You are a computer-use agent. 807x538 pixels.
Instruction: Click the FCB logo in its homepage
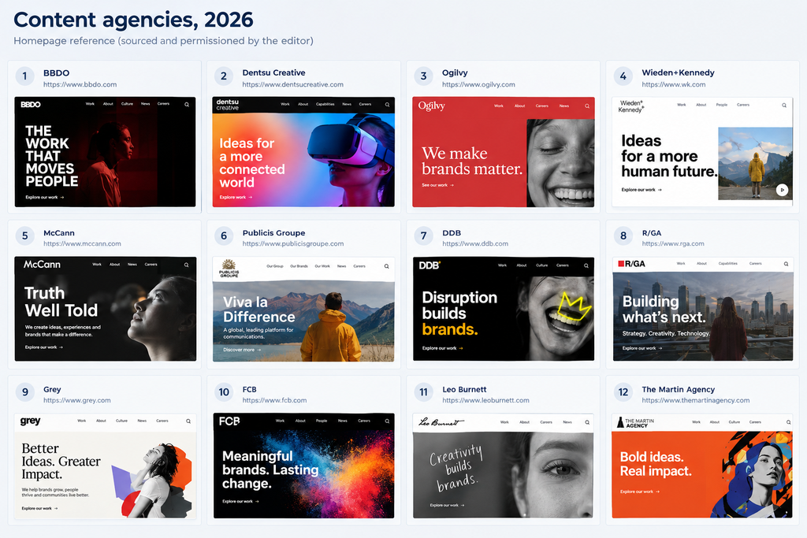pos(229,421)
